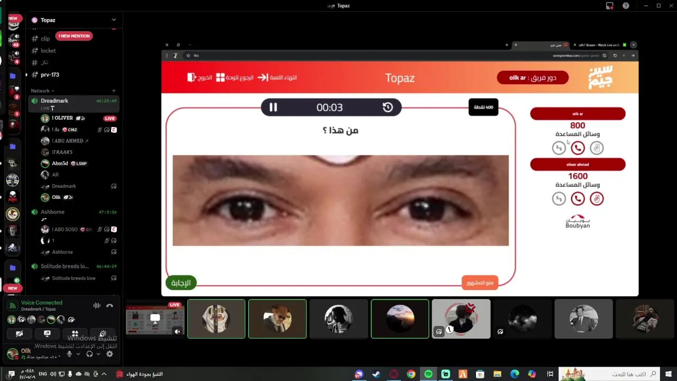
Task: Open activities launcher button
Action: tap(75, 334)
